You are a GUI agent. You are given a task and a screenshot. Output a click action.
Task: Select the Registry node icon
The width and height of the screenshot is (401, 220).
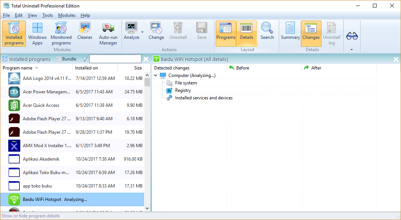pyautogui.click(x=169, y=90)
